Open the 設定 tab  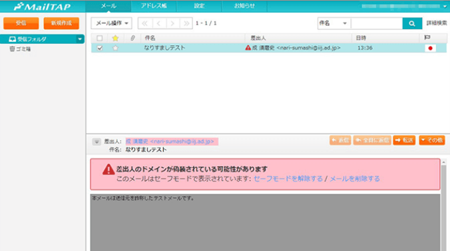pos(199,6)
